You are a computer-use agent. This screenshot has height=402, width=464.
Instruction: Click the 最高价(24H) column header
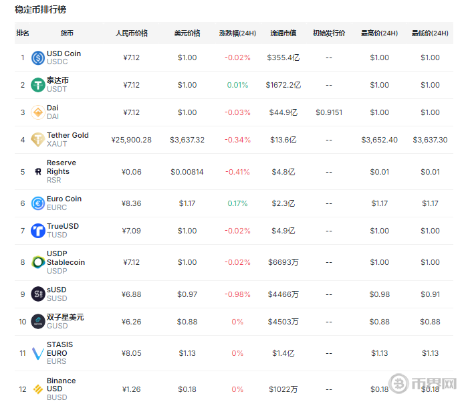379,33
